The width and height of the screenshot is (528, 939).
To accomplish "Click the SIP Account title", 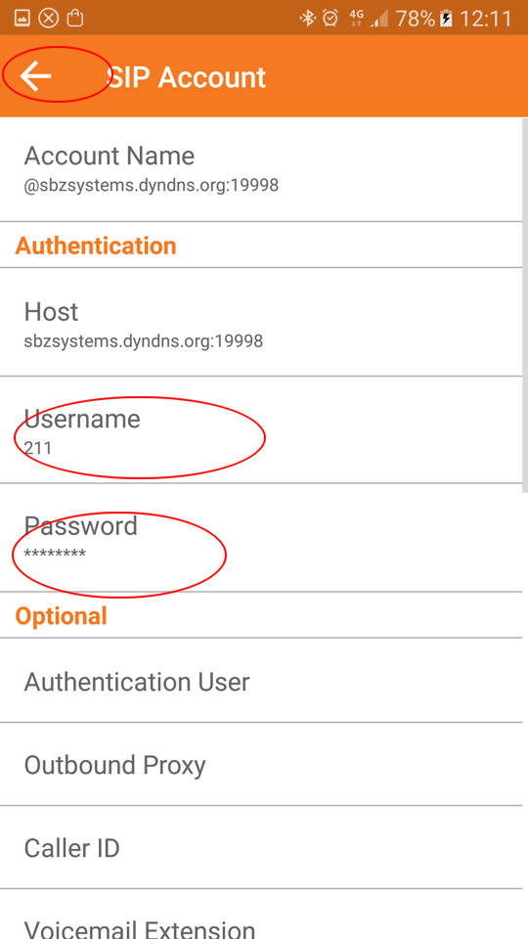I will click(186, 77).
